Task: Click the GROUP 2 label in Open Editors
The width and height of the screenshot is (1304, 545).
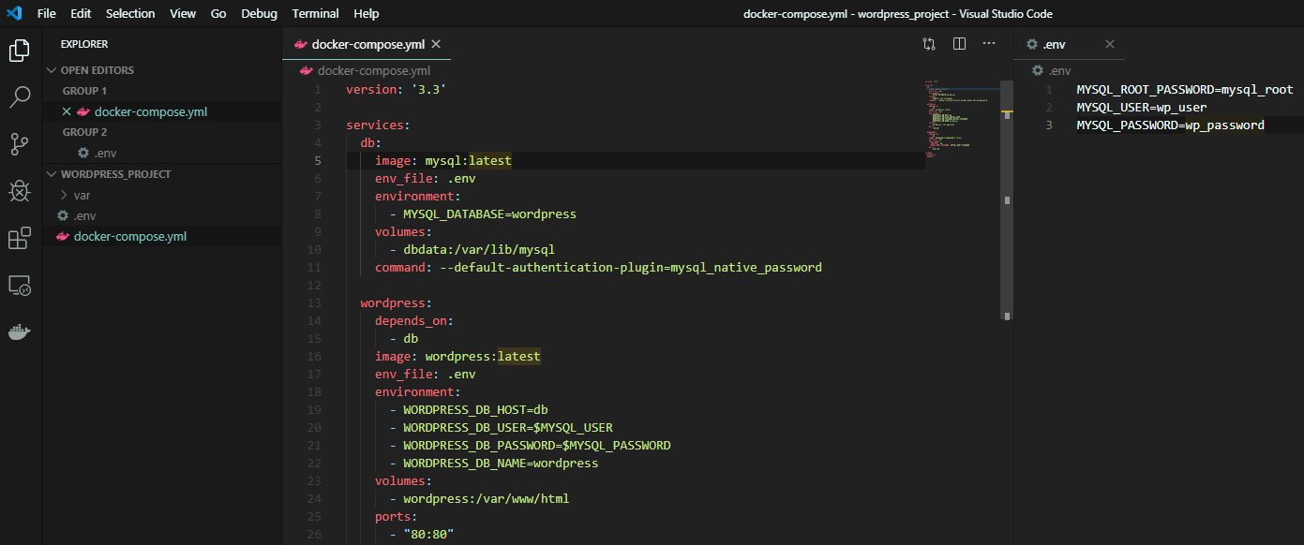Action: 84,132
